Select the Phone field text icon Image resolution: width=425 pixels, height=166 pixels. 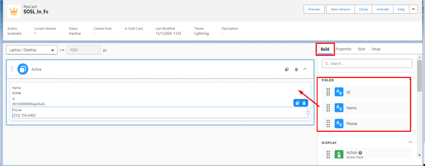click(x=339, y=123)
